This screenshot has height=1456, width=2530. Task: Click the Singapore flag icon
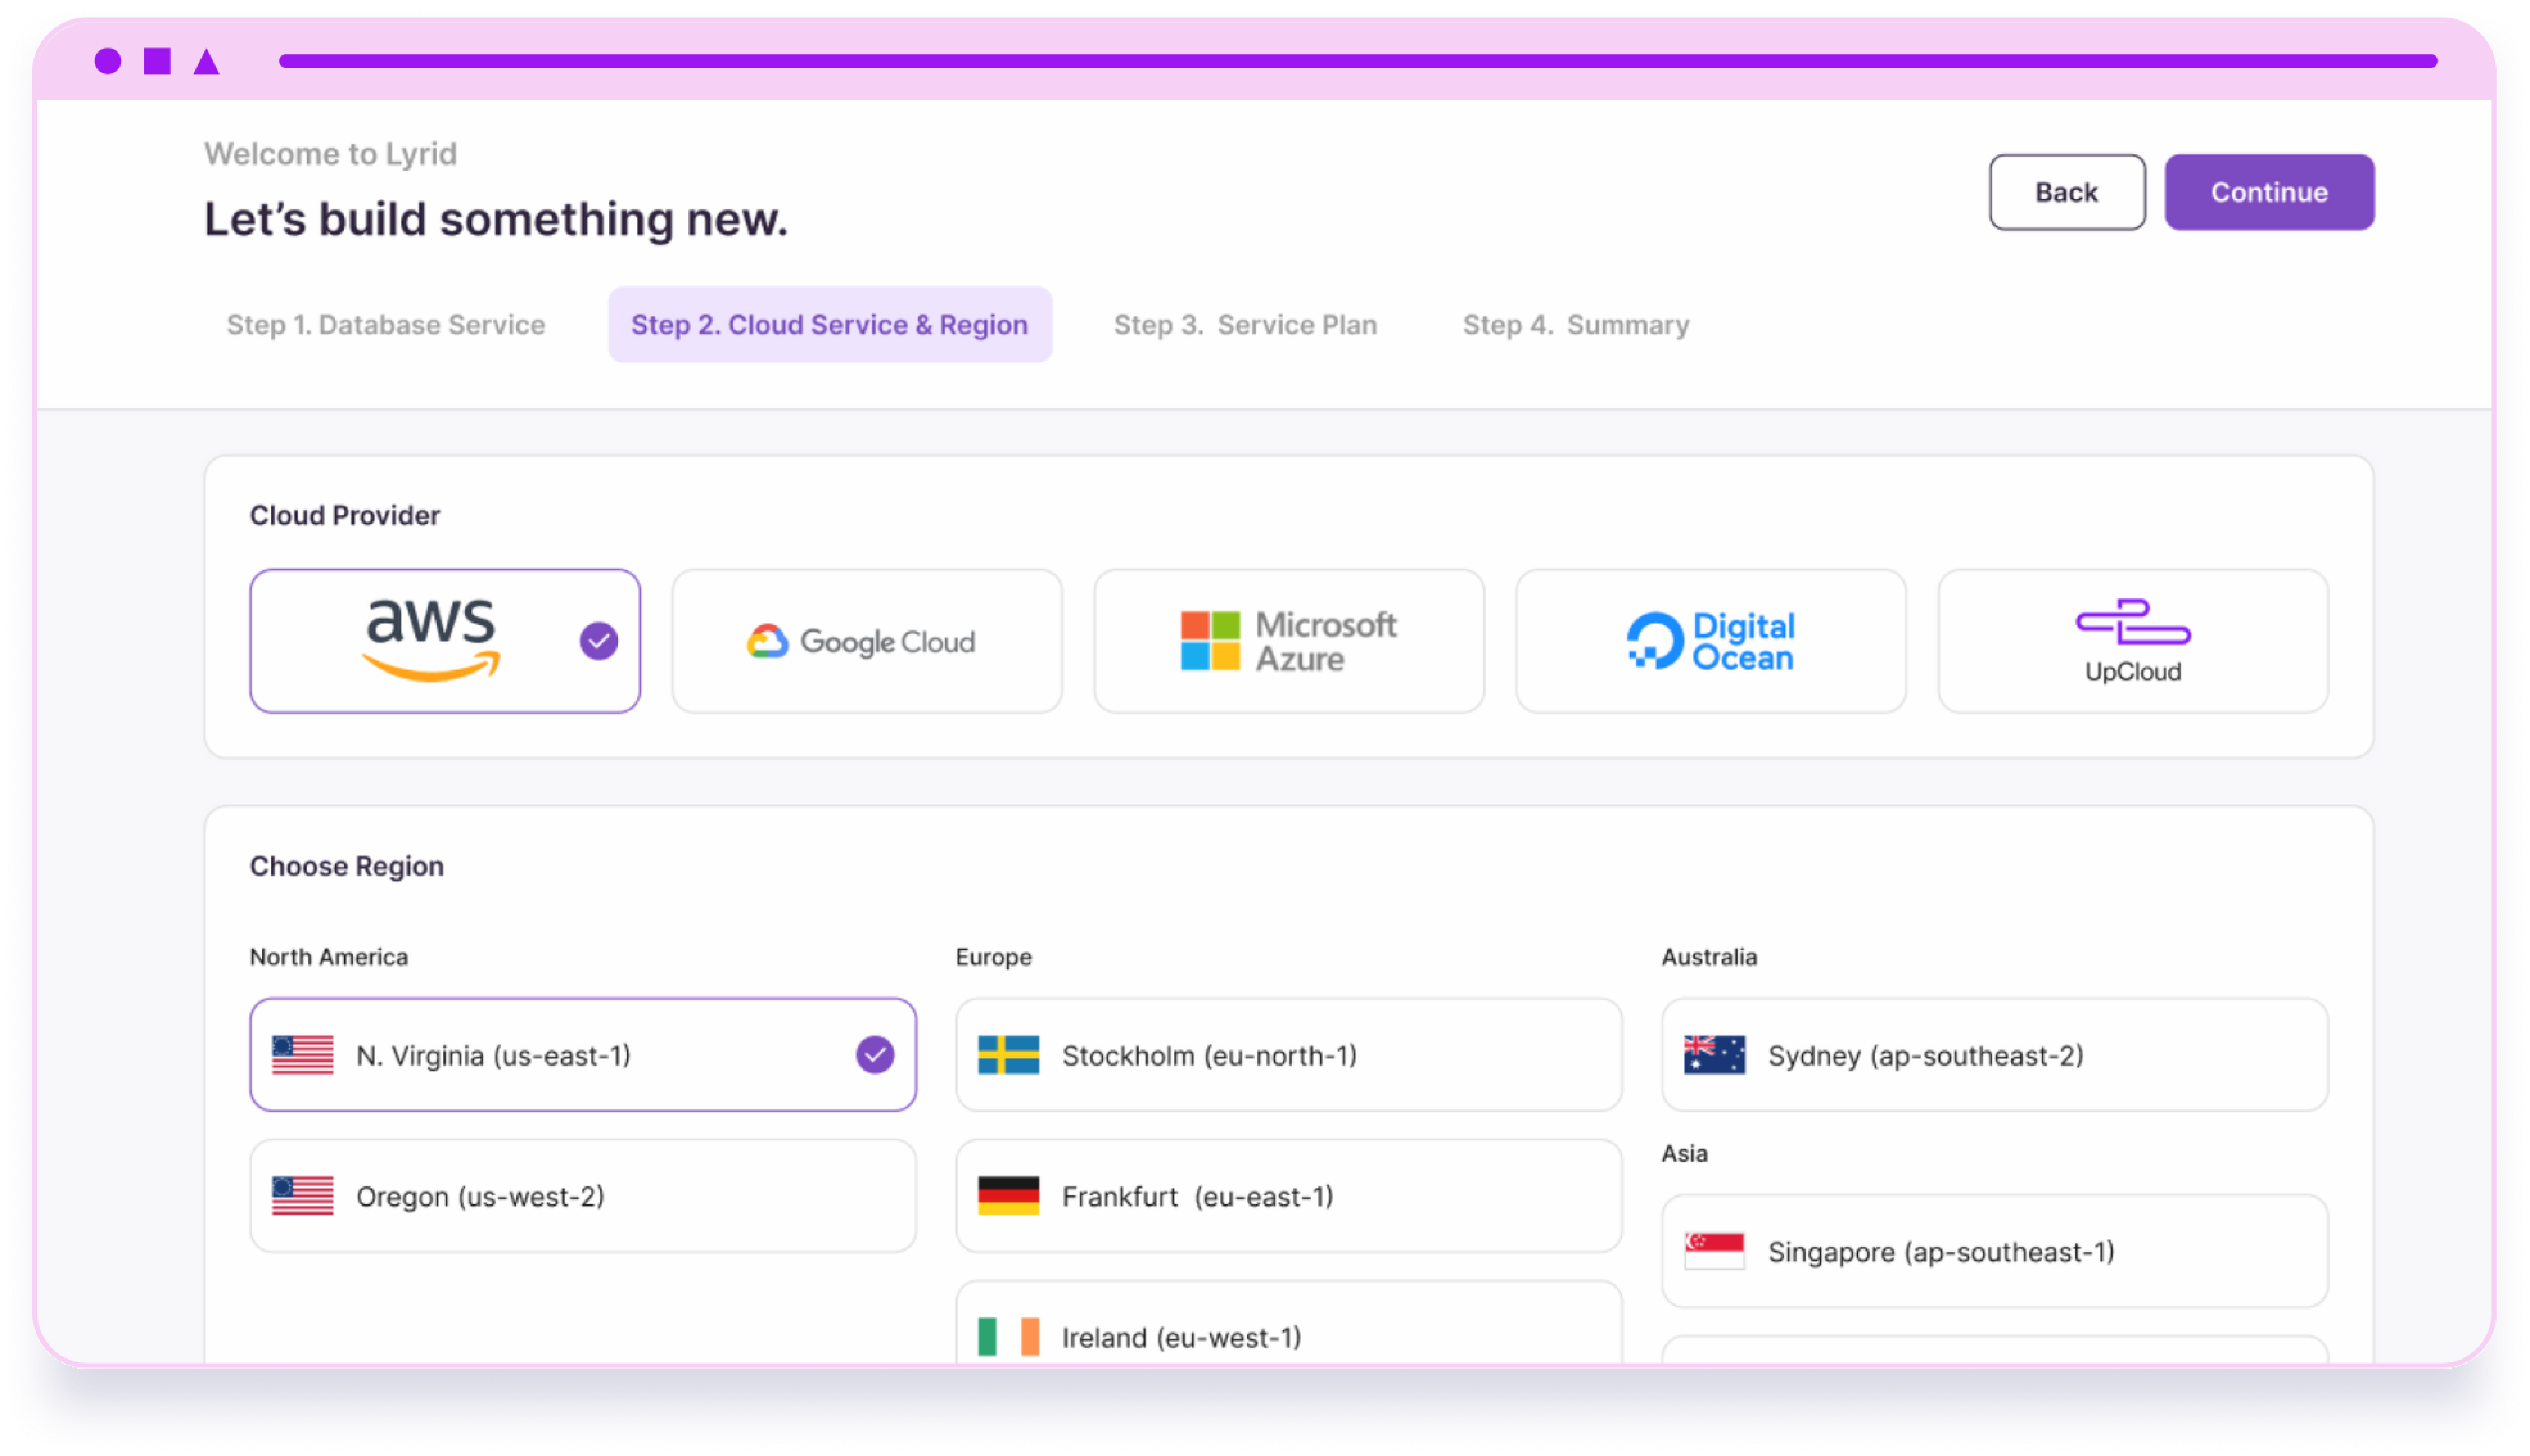tap(1715, 1251)
